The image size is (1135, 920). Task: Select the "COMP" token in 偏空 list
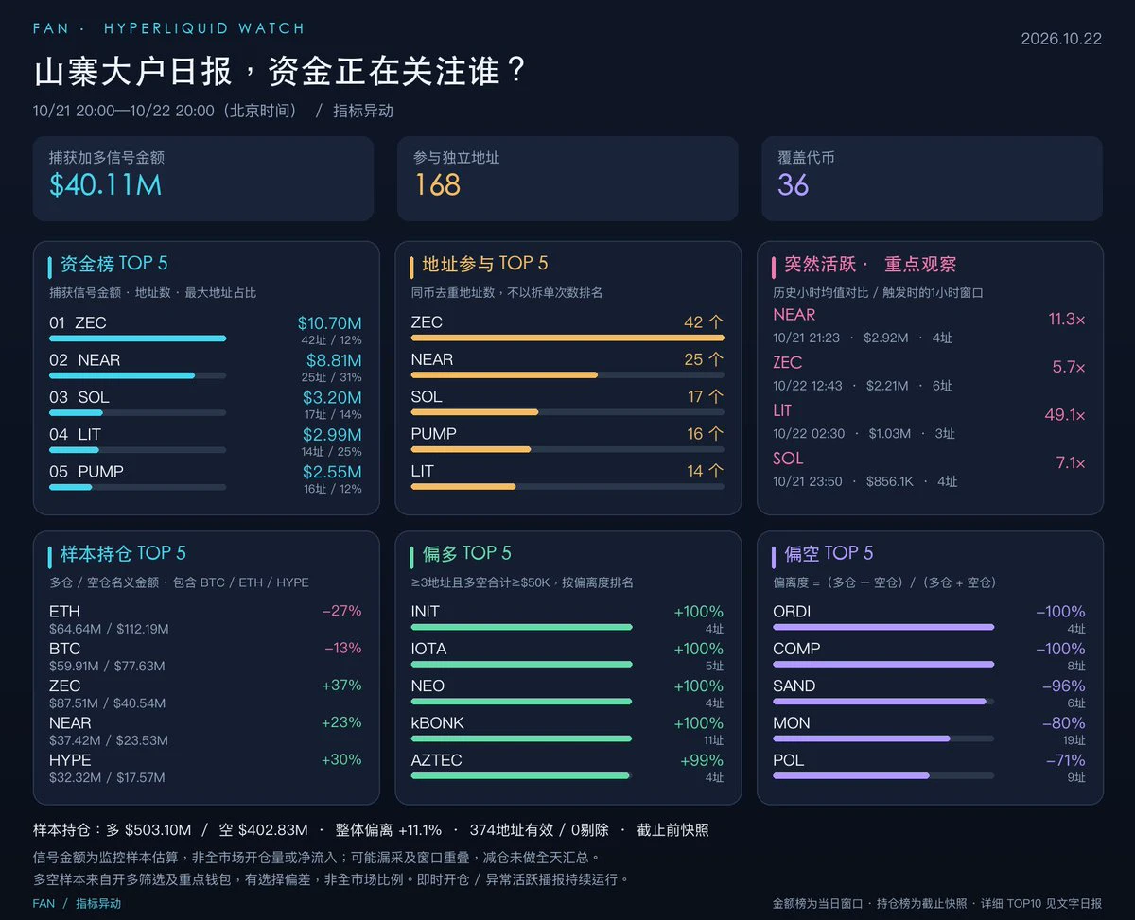(x=796, y=649)
